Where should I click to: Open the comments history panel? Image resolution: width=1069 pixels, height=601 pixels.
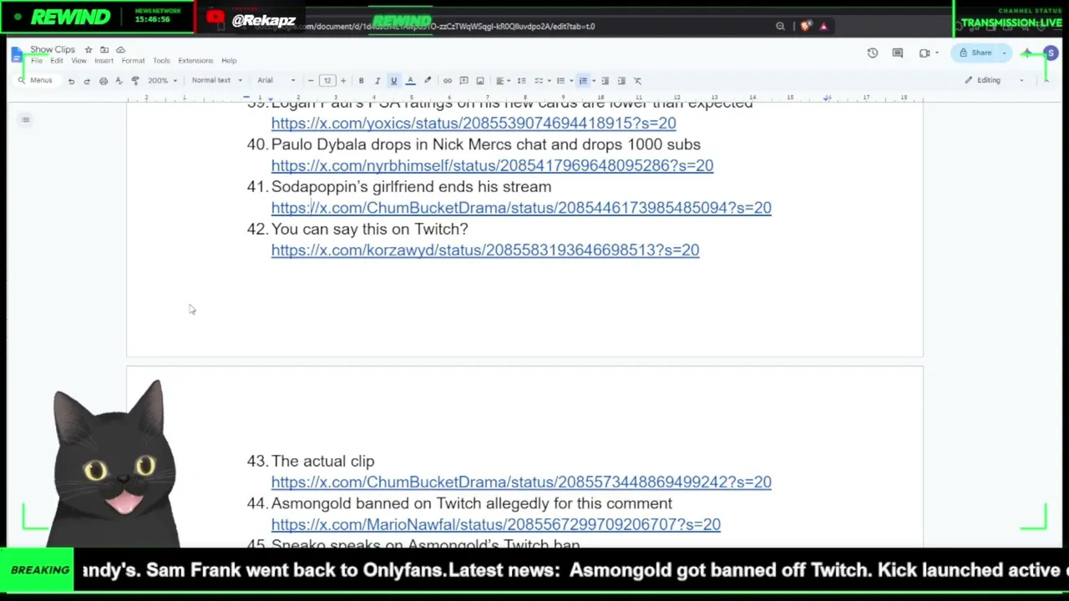point(898,53)
